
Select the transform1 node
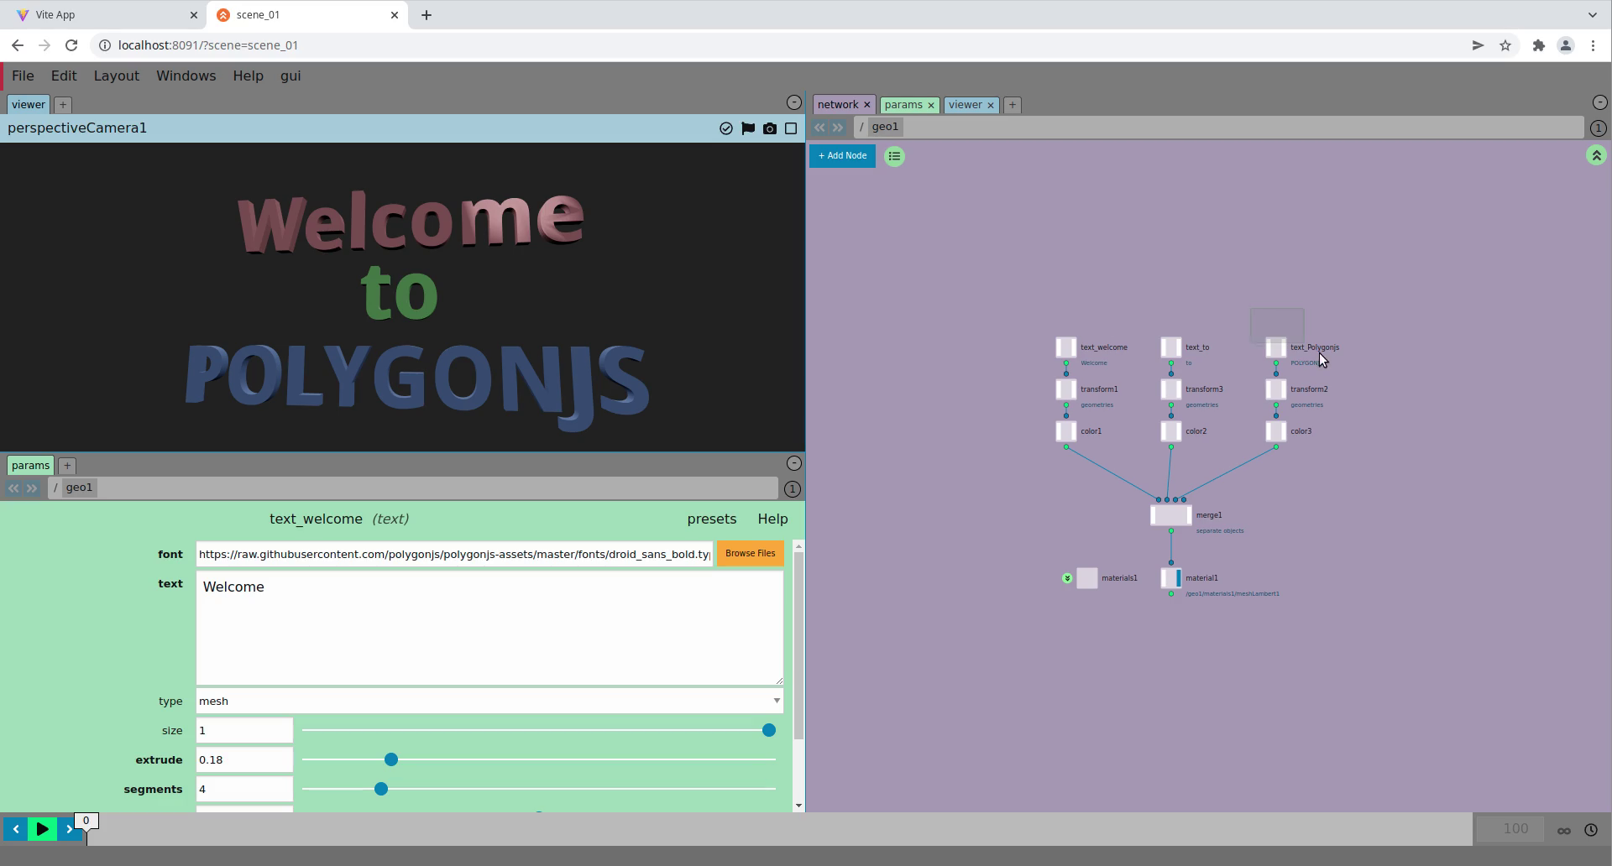point(1066,389)
